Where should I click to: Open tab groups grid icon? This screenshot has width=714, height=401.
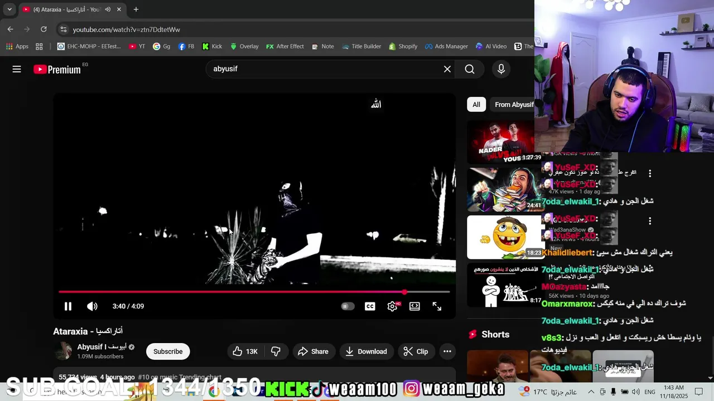click(40, 46)
